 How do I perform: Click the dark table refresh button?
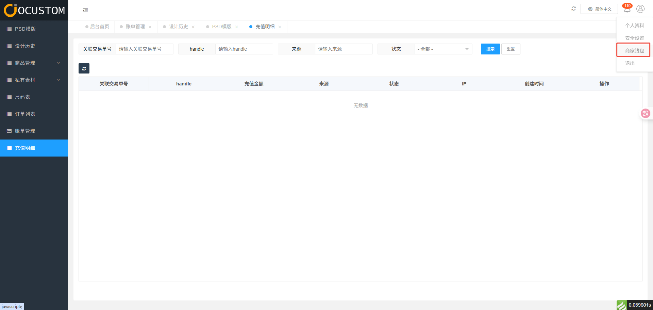tap(84, 68)
